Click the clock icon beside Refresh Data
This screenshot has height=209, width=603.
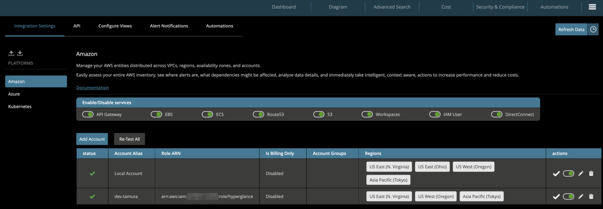(x=593, y=30)
